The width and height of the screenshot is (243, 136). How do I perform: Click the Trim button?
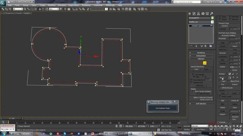click(x=222, y=85)
